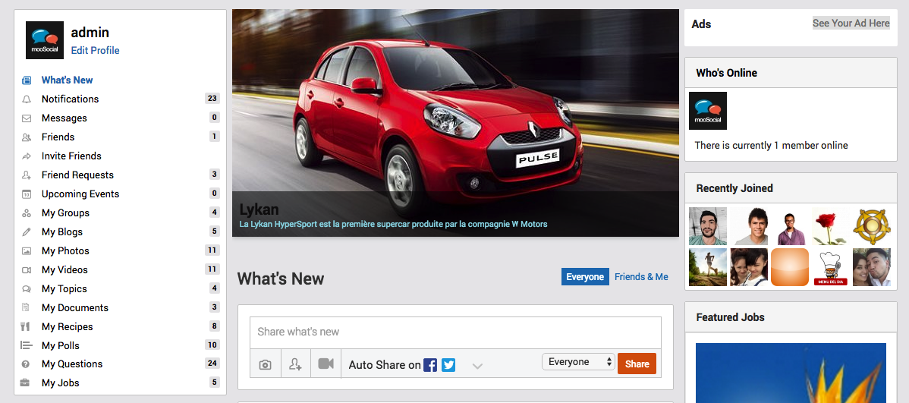Click the My Photos picture icon
Image resolution: width=909 pixels, height=403 pixels.
(26, 251)
